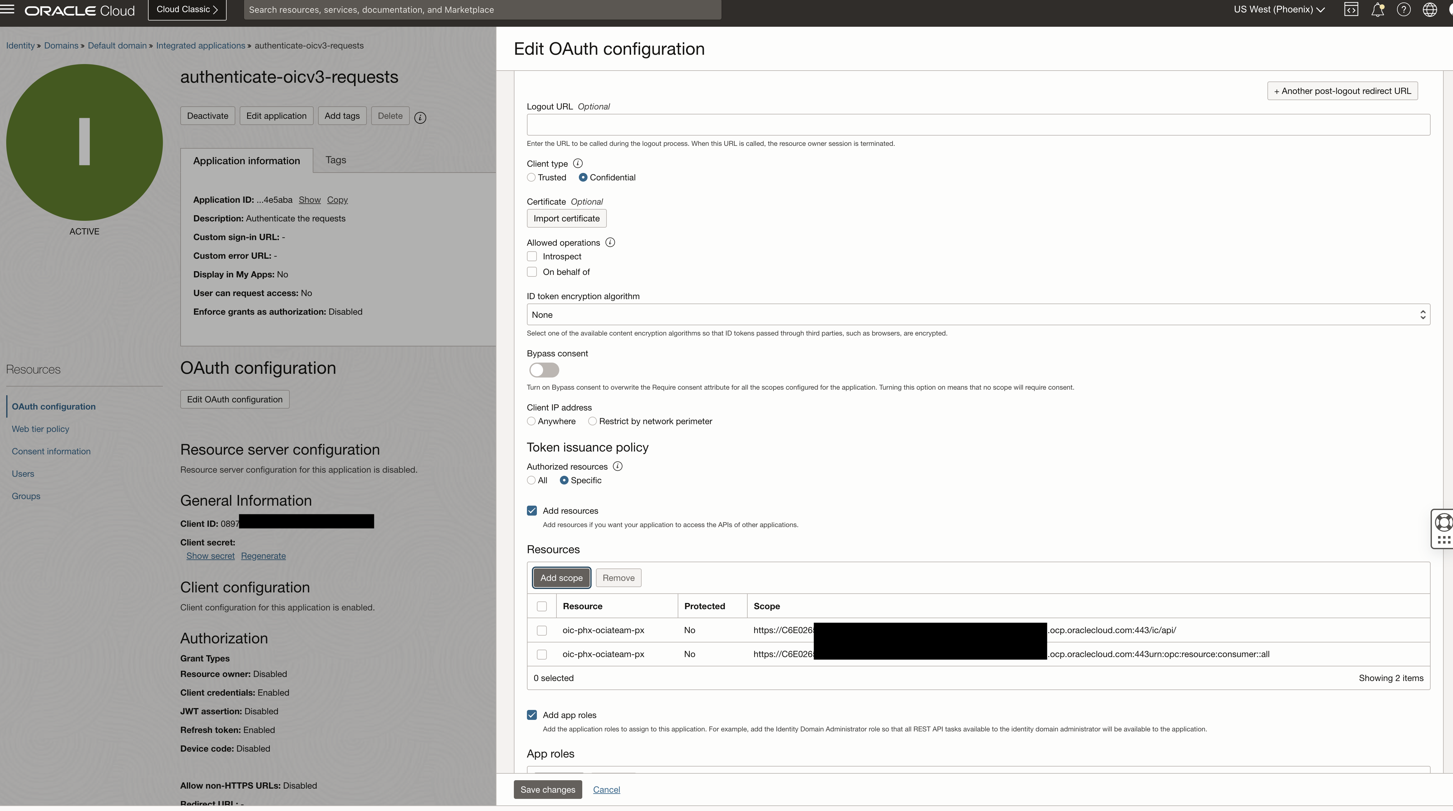1453x811 pixels.
Task: Open the hamburger navigation menu
Action: 7,10
